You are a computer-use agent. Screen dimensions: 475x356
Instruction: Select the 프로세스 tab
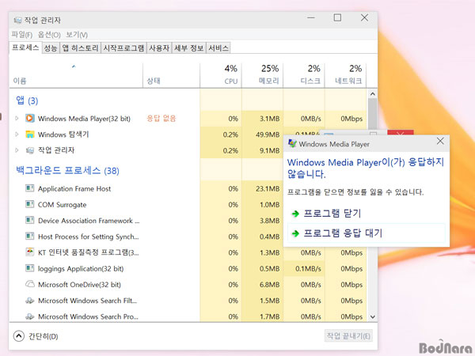(25, 47)
